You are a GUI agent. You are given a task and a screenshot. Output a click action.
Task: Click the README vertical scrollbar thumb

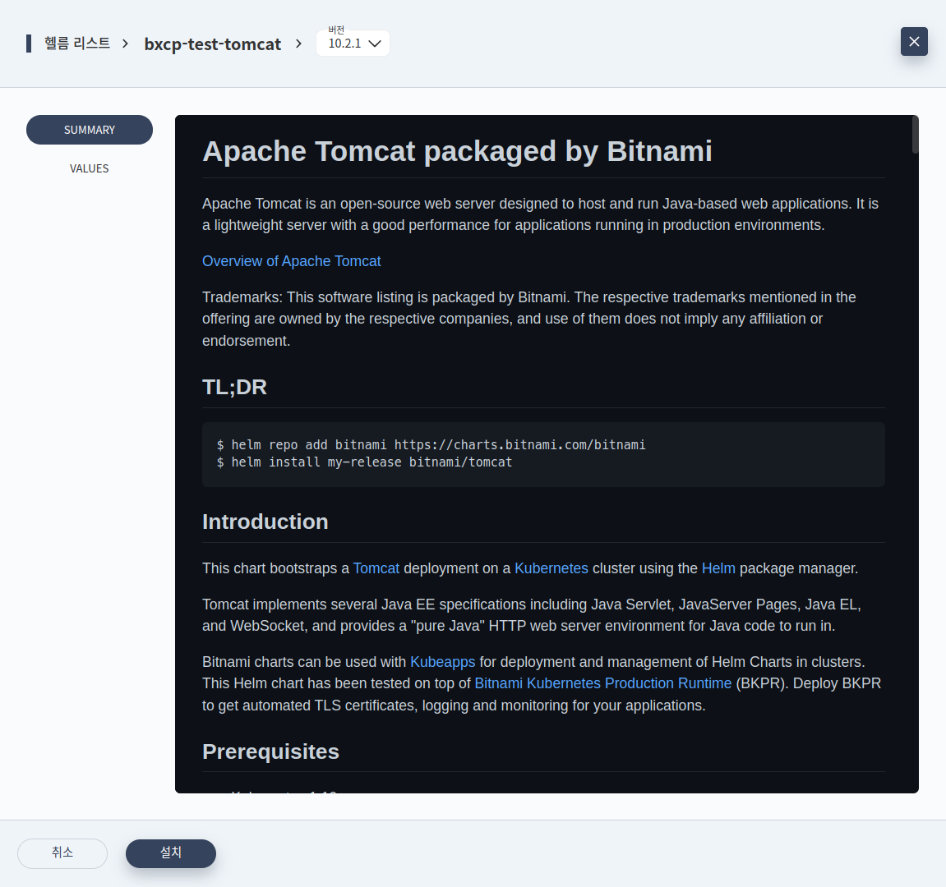tap(916, 135)
